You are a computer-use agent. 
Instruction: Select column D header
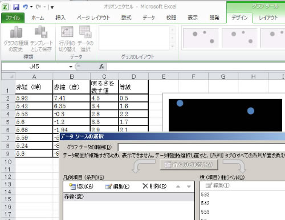(133, 76)
